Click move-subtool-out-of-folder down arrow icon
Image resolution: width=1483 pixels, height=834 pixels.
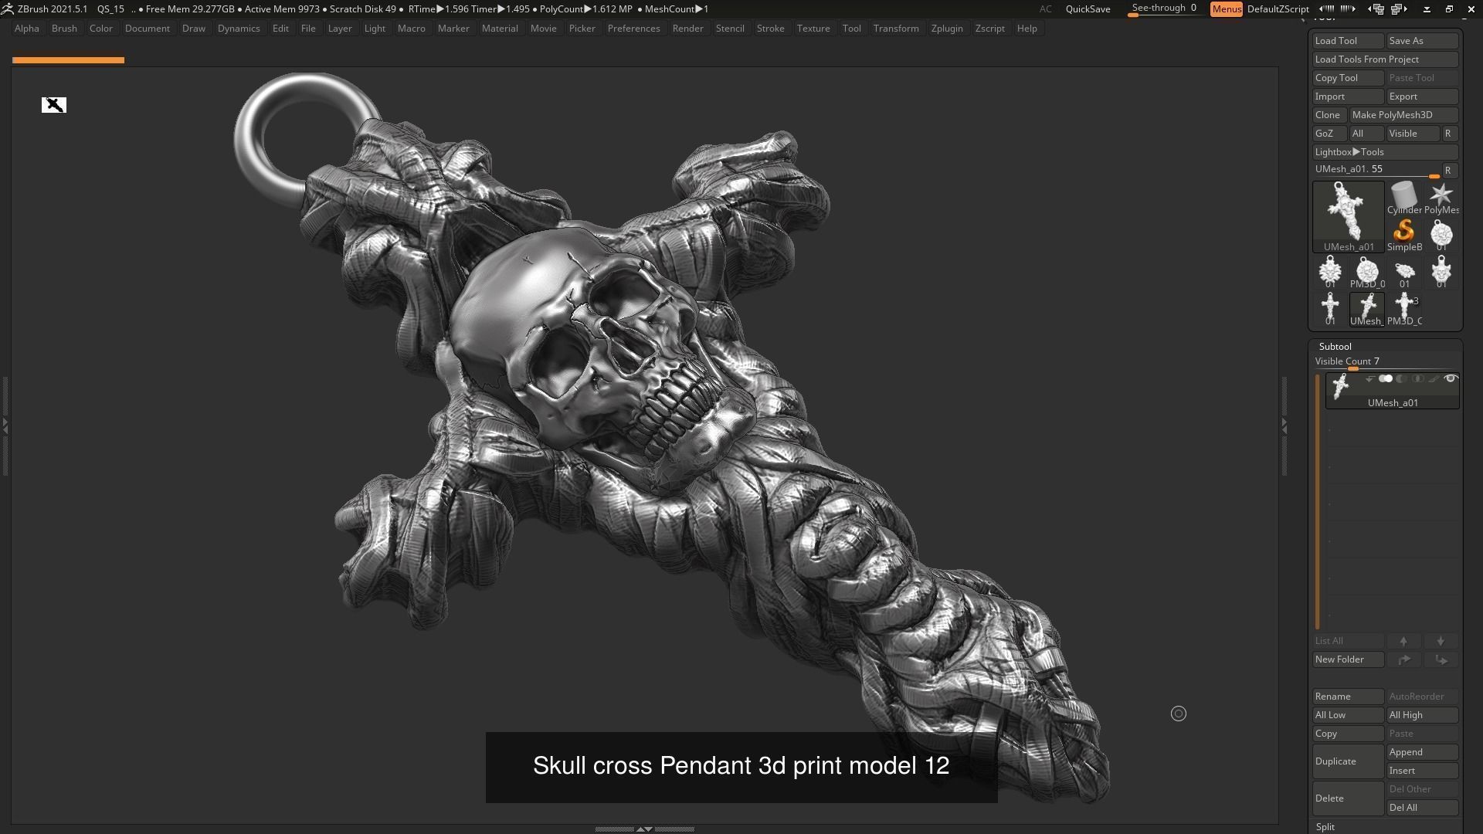coord(1441,659)
